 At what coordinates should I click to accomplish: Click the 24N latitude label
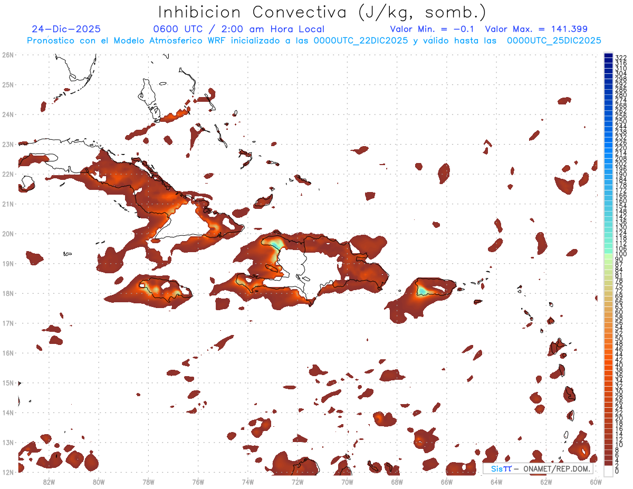[7, 114]
